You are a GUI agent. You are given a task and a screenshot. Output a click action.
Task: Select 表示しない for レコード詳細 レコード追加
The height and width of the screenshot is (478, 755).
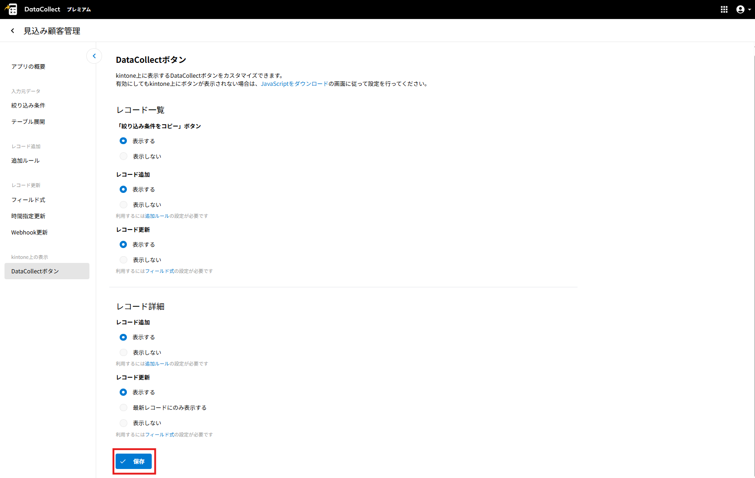123,352
